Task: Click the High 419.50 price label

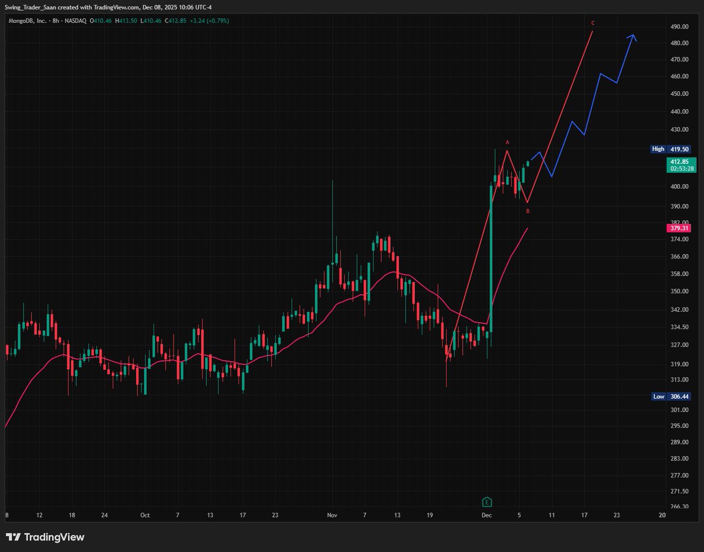Action: [671, 149]
